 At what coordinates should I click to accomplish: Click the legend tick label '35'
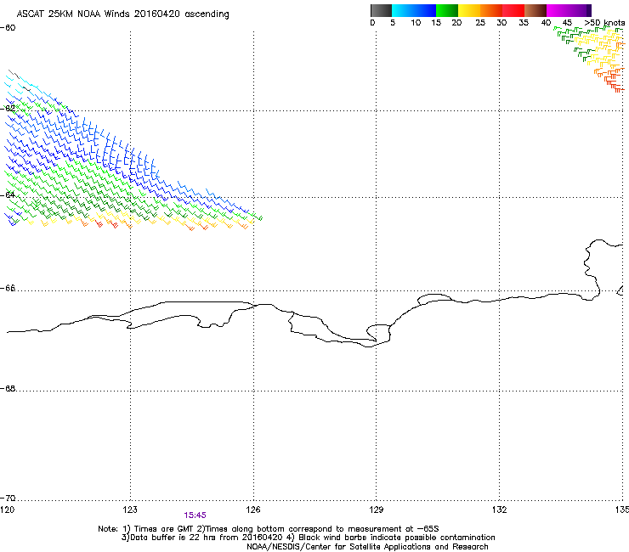pyautogui.click(x=524, y=23)
